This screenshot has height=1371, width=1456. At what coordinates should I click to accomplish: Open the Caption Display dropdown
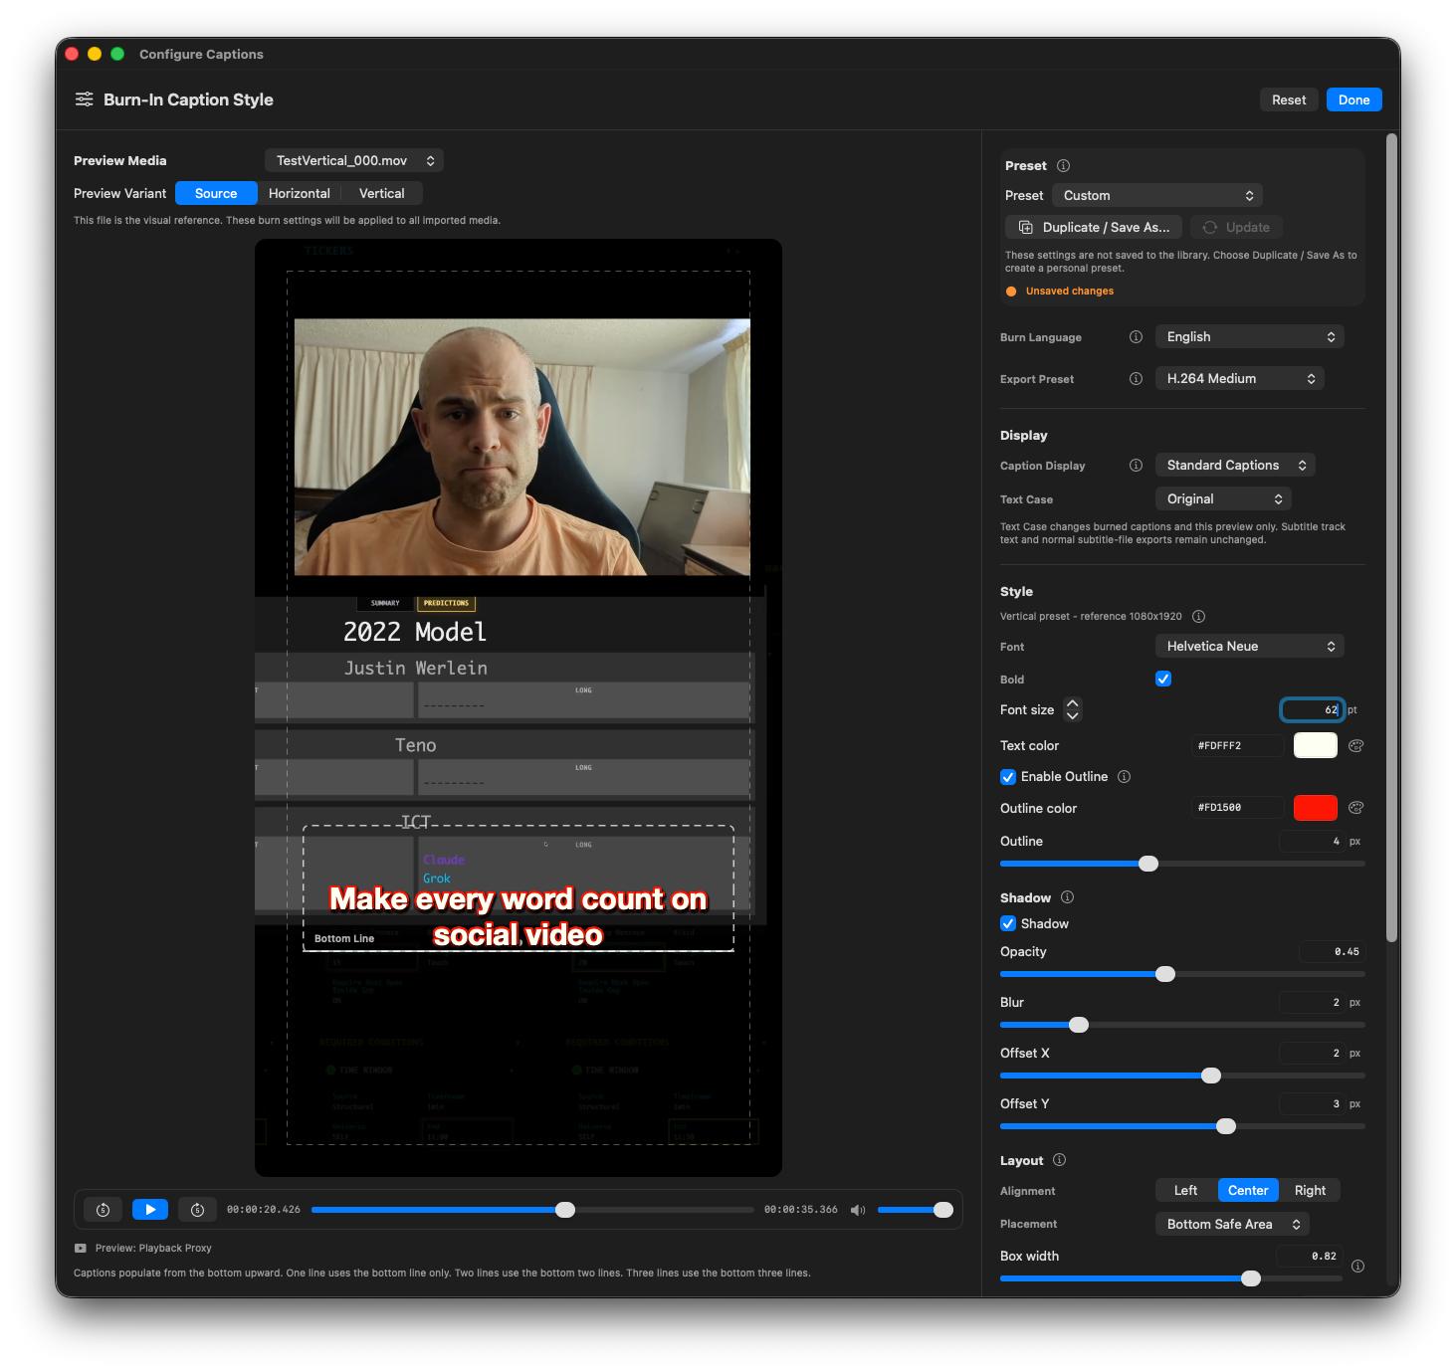coord(1235,466)
